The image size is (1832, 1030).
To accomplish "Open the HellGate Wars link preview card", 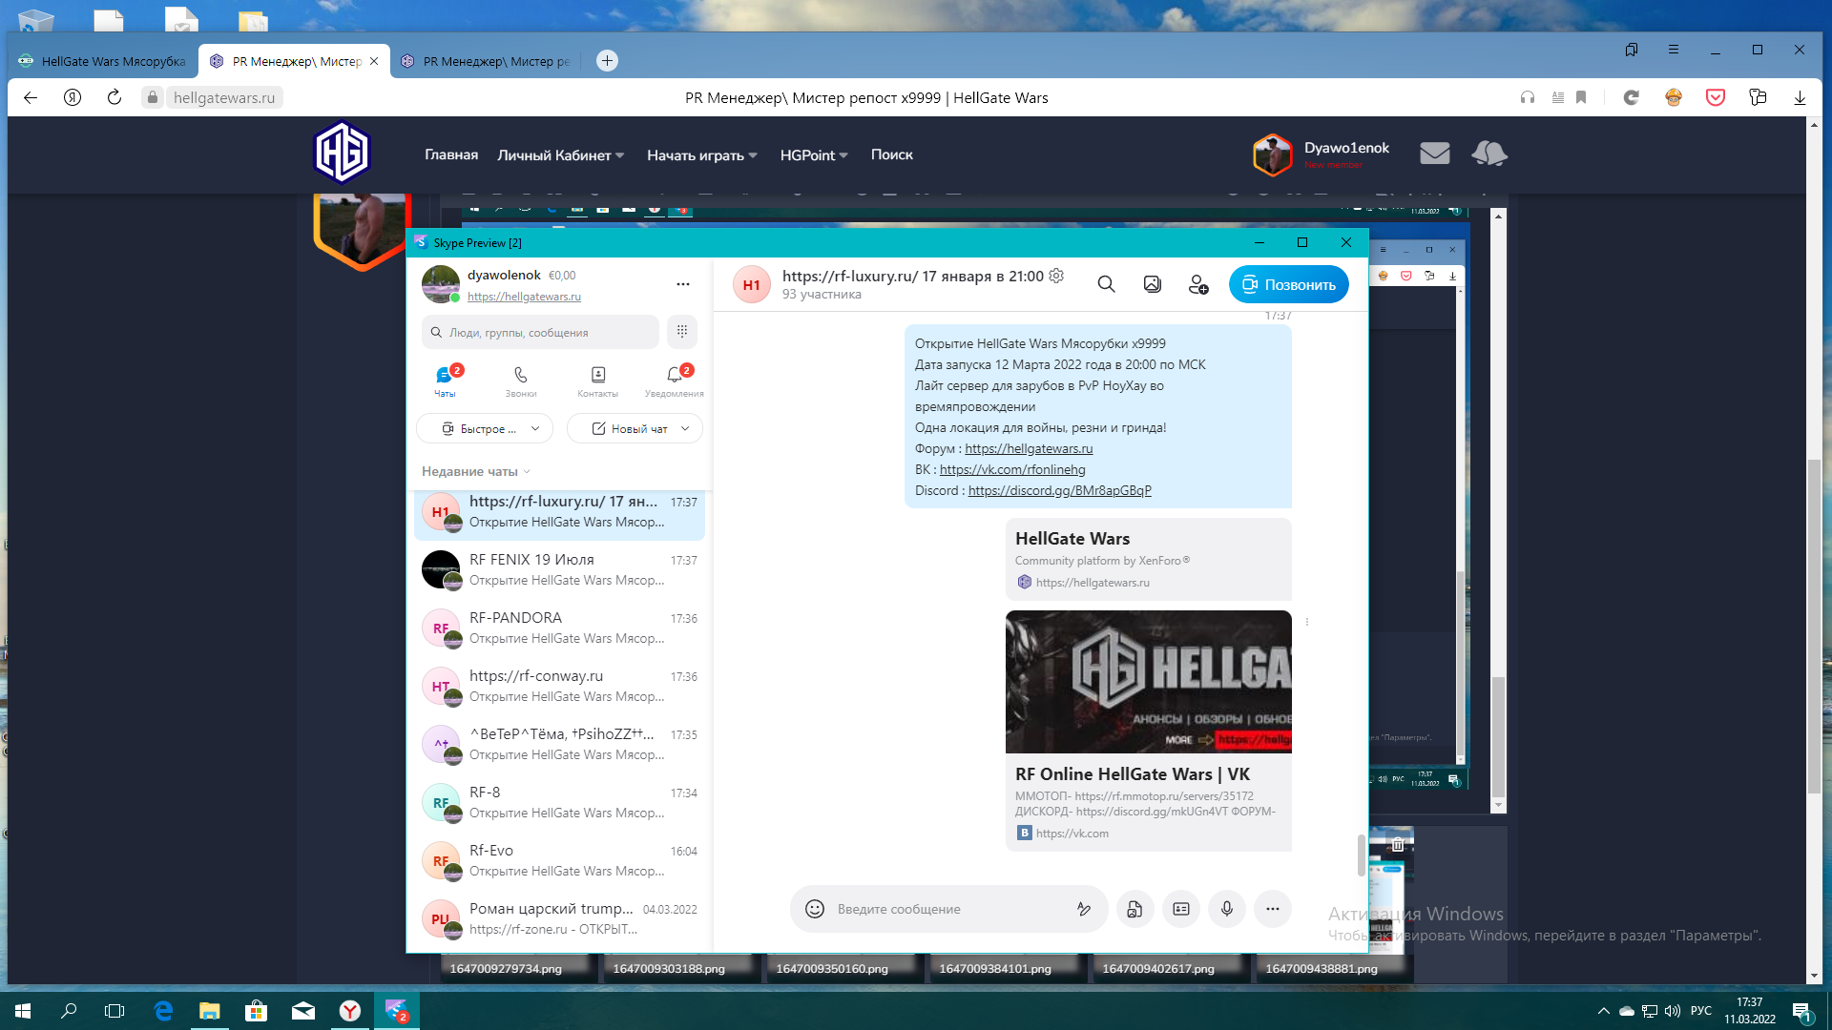I will [x=1149, y=560].
